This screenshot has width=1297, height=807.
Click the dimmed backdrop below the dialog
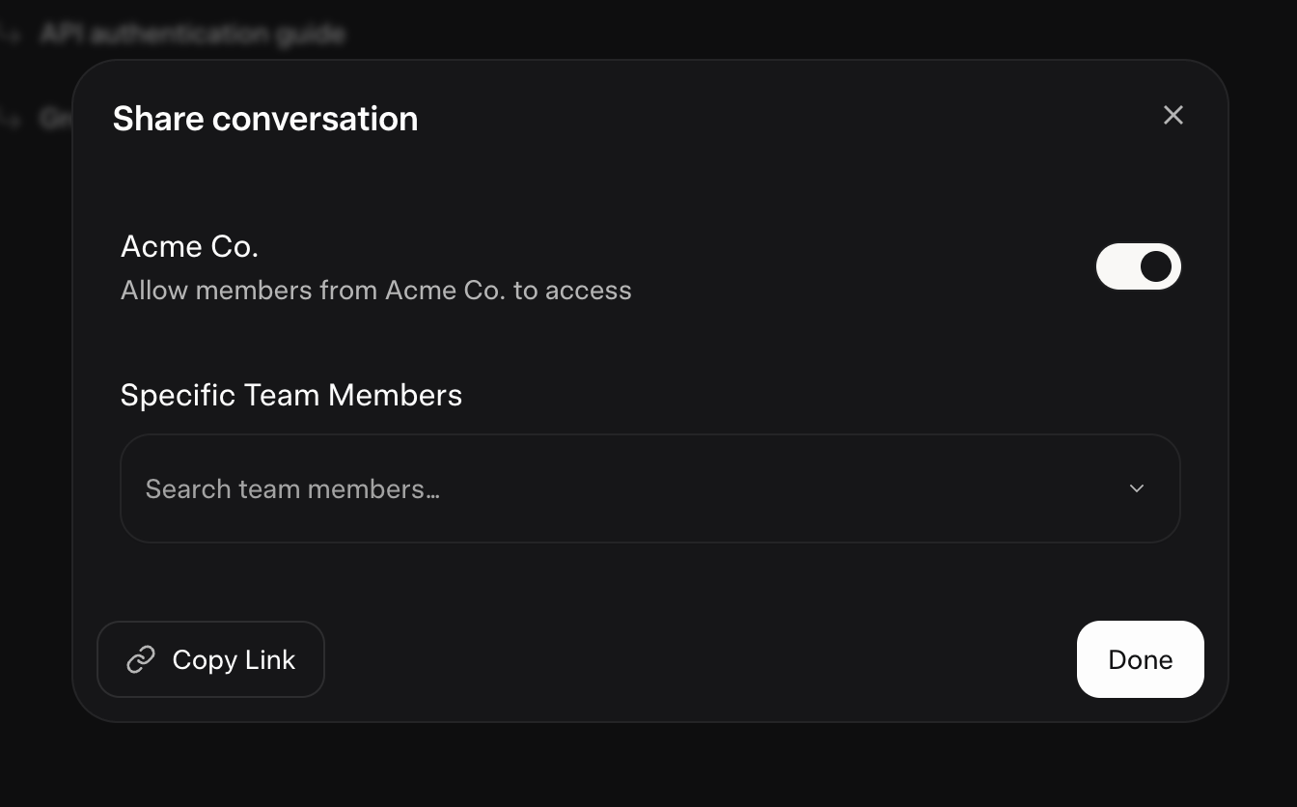[x=648, y=767]
